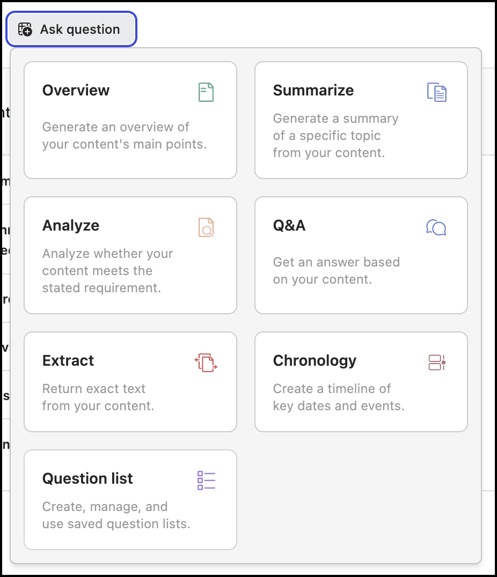The height and width of the screenshot is (577, 497).
Task: Click the Analyze magnifier document icon
Action: (x=206, y=227)
